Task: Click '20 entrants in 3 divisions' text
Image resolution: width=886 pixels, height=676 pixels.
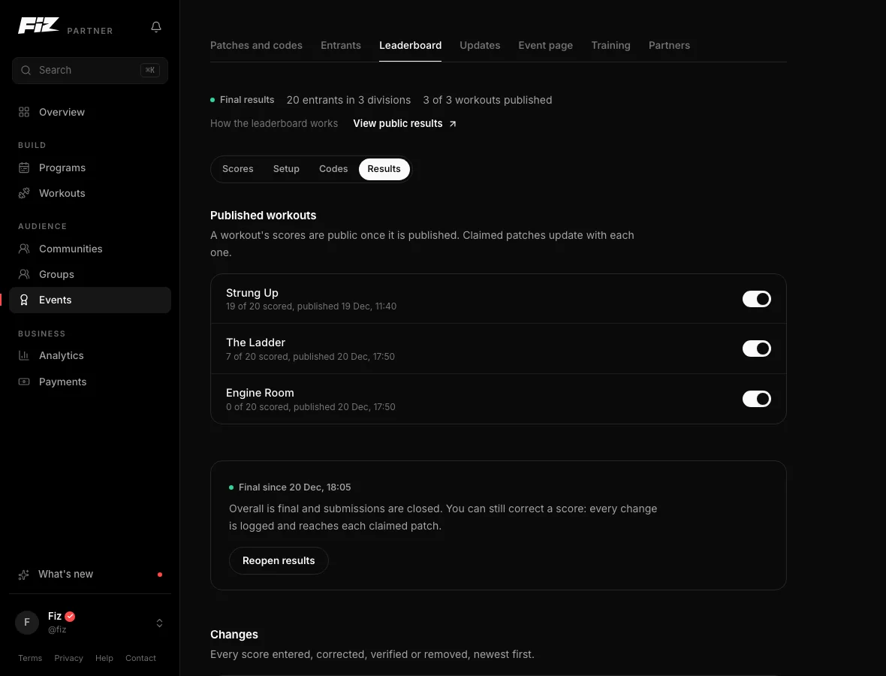Action: (348, 100)
